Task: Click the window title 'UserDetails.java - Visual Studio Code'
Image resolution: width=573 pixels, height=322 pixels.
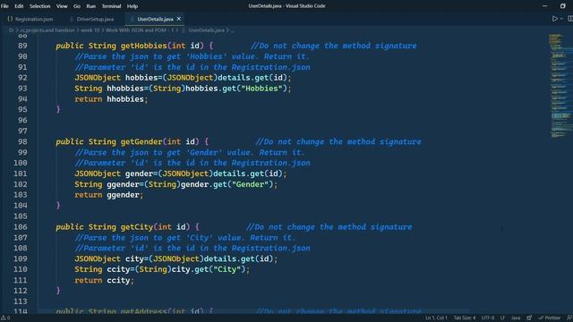Action: [286, 6]
